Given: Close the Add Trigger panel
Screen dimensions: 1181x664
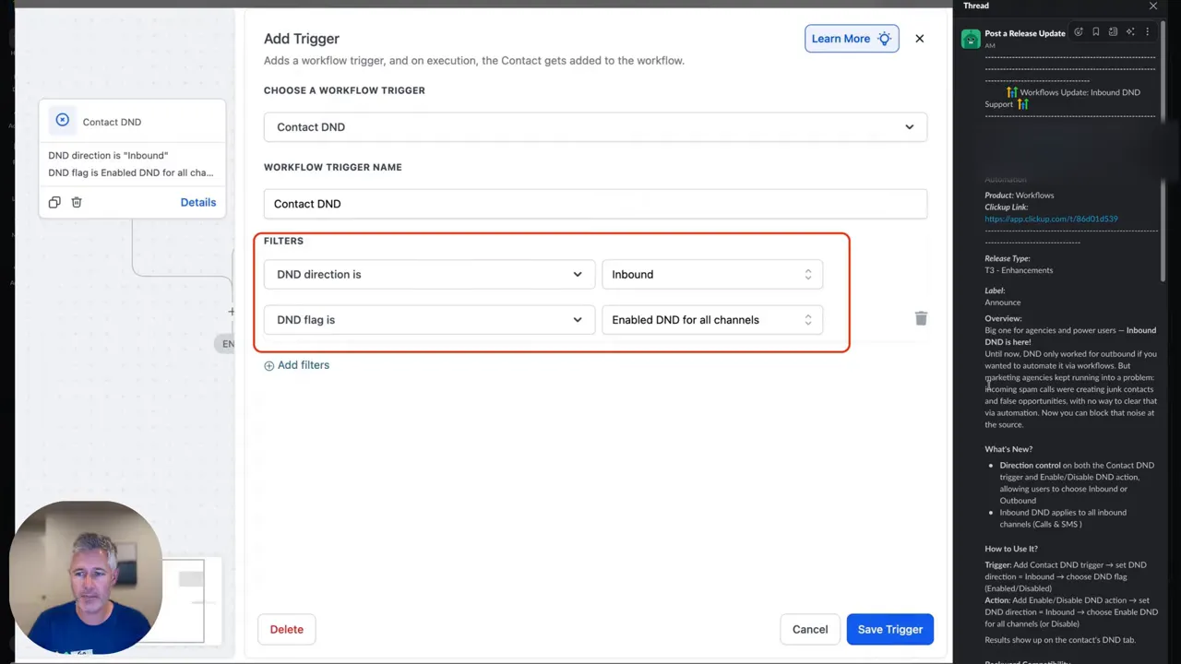Looking at the screenshot, I should coord(919,39).
